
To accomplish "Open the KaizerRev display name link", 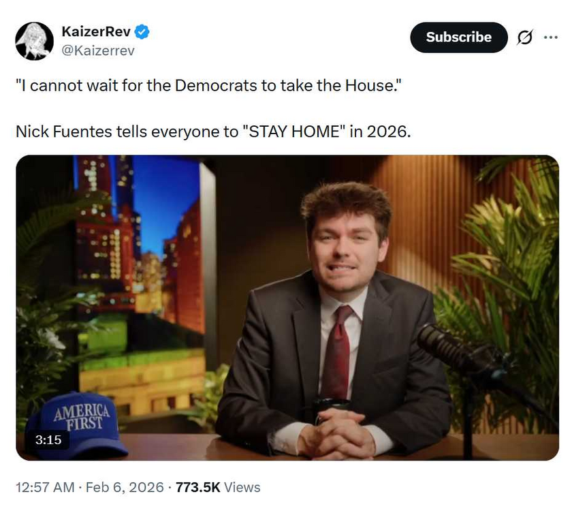I will pyautogui.click(x=96, y=32).
